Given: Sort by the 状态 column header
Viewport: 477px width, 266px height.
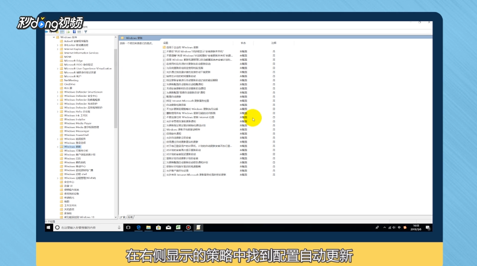Looking at the screenshot, I should click(244, 43).
